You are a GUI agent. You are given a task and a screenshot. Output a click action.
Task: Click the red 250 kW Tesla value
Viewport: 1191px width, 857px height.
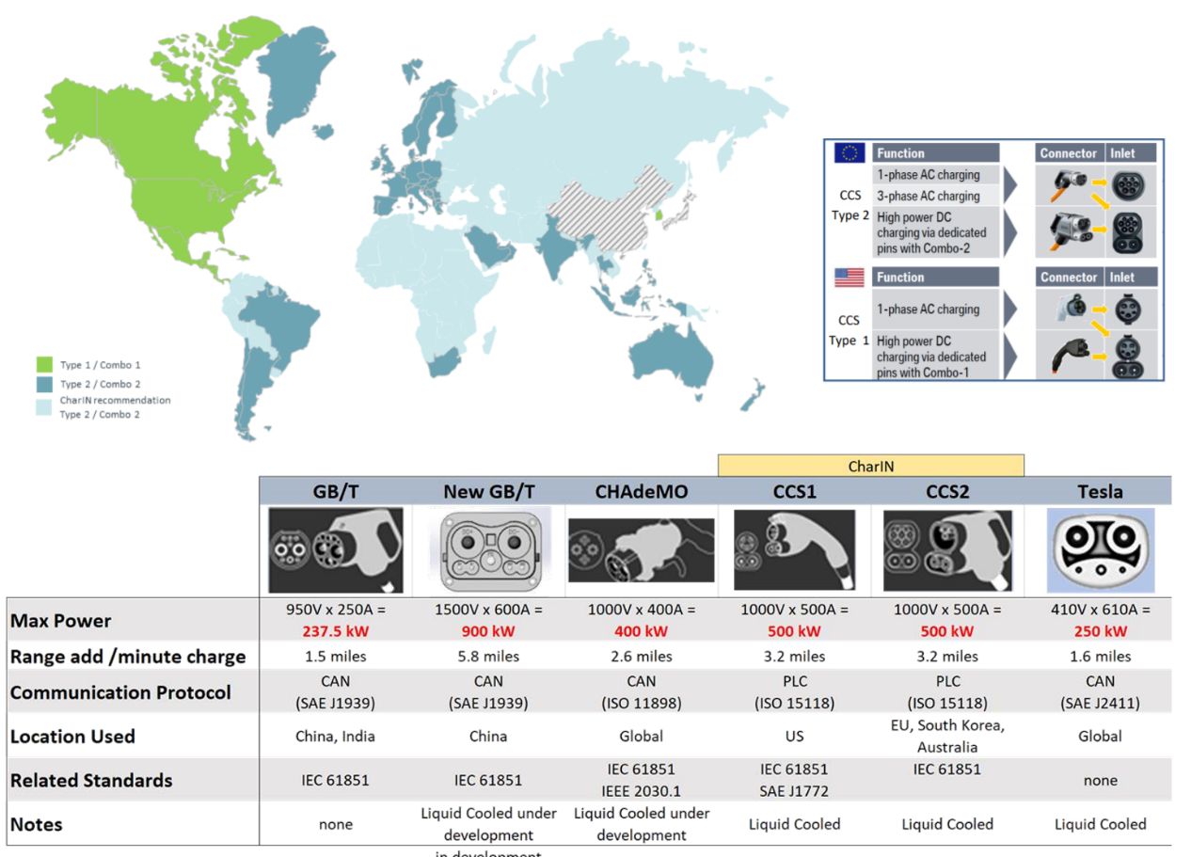[1100, 631]
